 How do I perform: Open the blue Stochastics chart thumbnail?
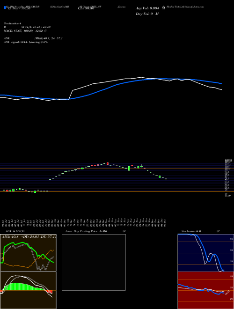(206, 253)
